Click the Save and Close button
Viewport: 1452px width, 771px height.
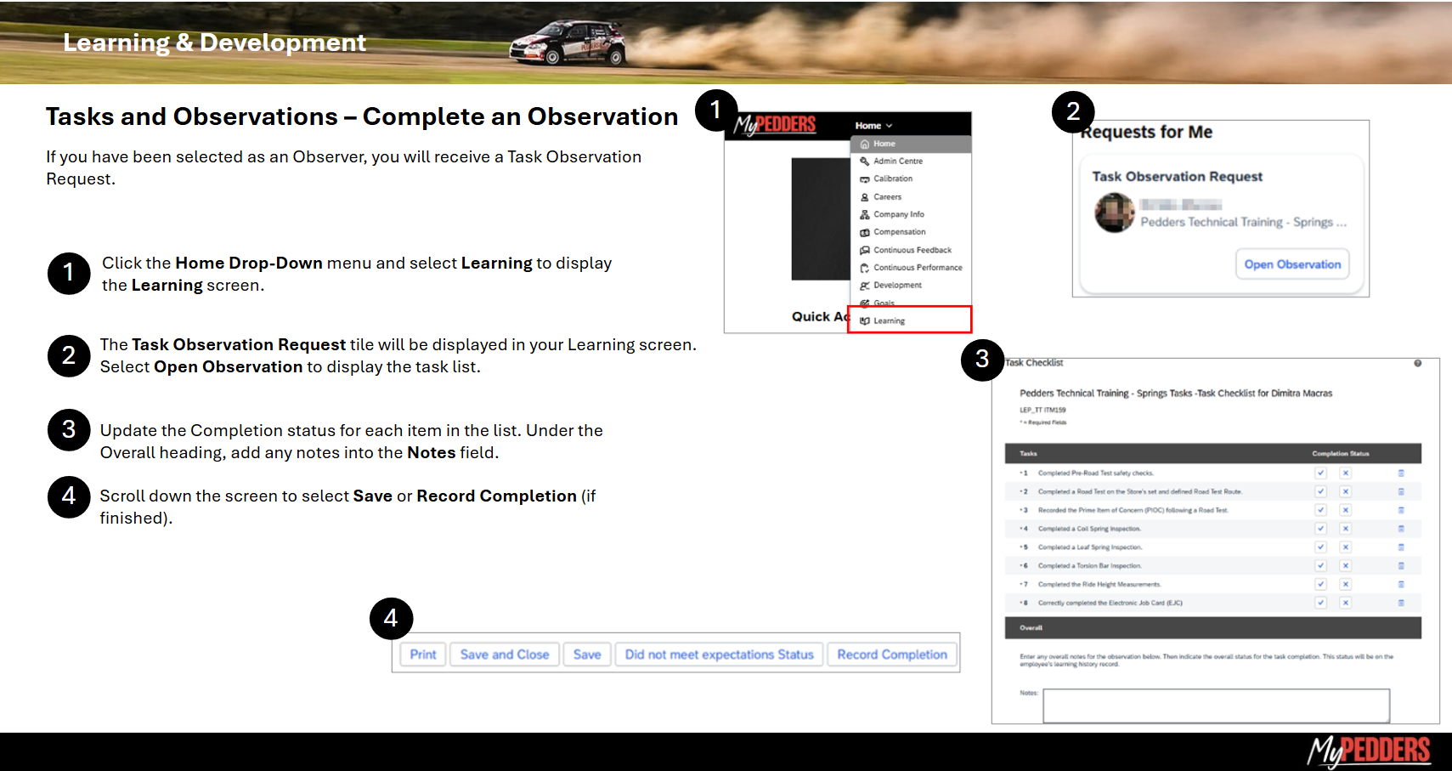pyautogui.click(x=504, y=655)
